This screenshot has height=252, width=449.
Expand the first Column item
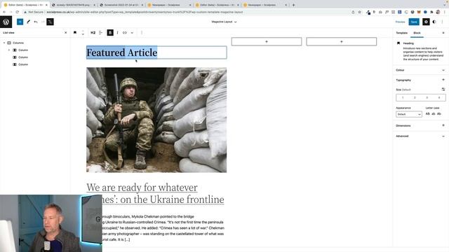9,50
